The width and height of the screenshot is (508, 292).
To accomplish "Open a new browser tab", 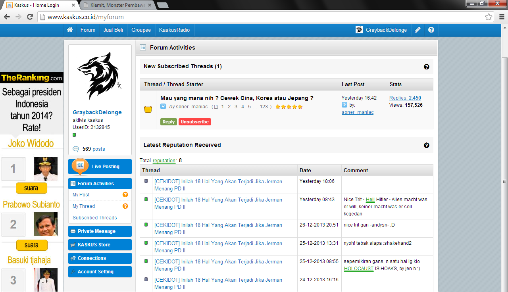I will point(163,5).
